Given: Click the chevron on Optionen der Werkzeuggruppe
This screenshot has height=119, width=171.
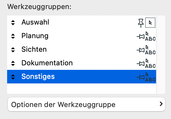Looking at the screenshot, I should (x=161, y=104).
